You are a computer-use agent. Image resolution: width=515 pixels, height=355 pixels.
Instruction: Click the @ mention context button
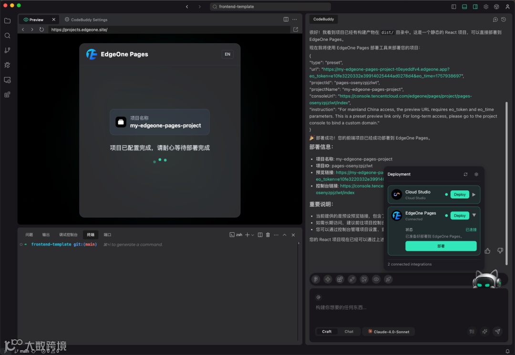pos(318,297)
